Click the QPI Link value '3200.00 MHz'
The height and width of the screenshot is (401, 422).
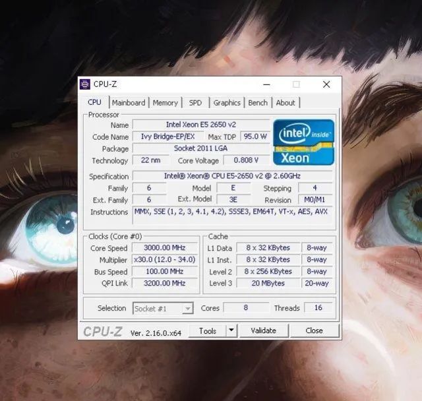click(x=165, y=283)
